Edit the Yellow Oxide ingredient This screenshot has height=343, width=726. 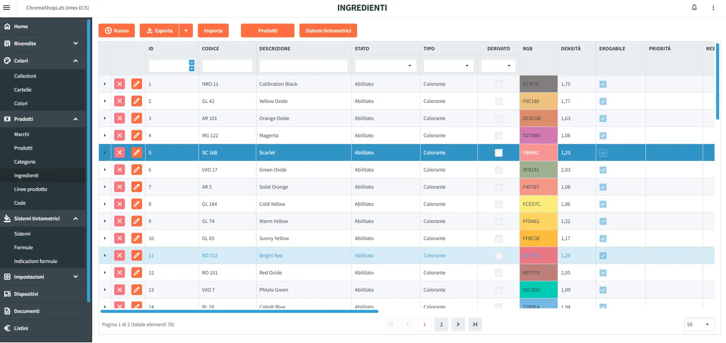click(137, 101)
